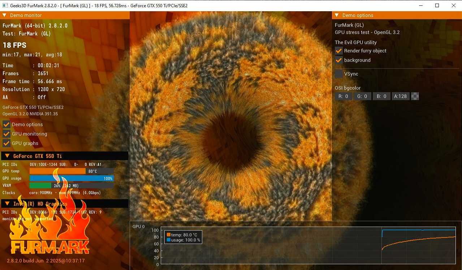The image size is (462, 270).
Task: Click the GPU usage 100% bar
Action: tap(72, 178)
